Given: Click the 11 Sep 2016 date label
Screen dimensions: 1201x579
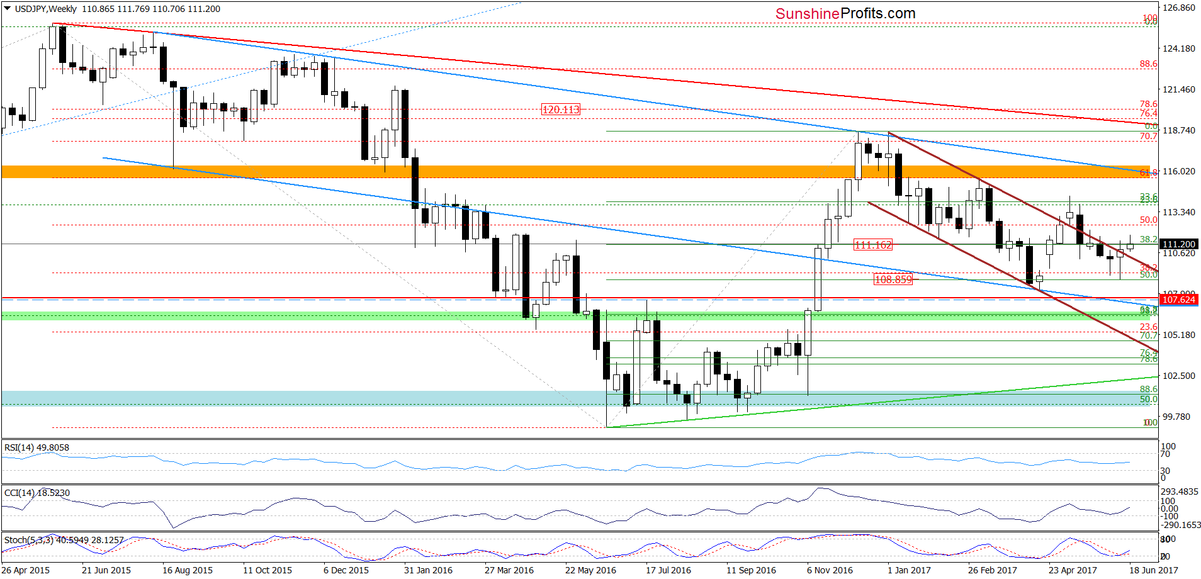Looking at the screenshot, I should tap(751, 570).
